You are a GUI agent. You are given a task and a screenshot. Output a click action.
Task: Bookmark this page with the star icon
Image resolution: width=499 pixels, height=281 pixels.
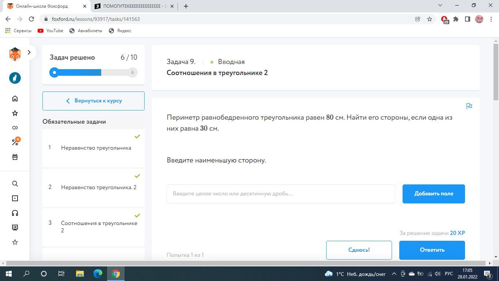coord(430,19)
